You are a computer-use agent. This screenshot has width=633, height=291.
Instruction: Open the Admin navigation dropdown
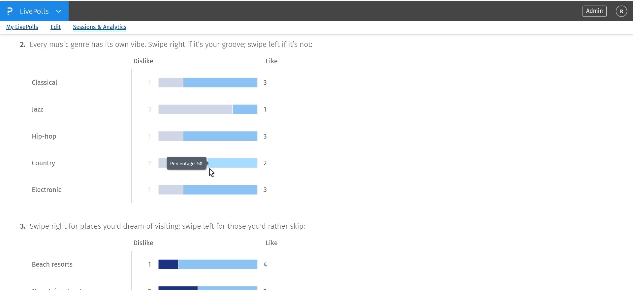594,11
